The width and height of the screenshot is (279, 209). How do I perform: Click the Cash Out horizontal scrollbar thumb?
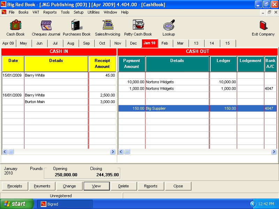(127, 152)
